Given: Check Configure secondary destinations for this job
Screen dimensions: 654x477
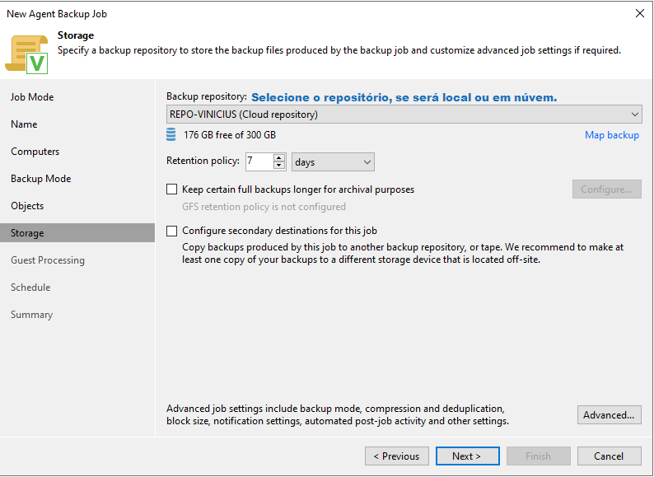Looking at the screenshot, I should click(x=171, y=231).
